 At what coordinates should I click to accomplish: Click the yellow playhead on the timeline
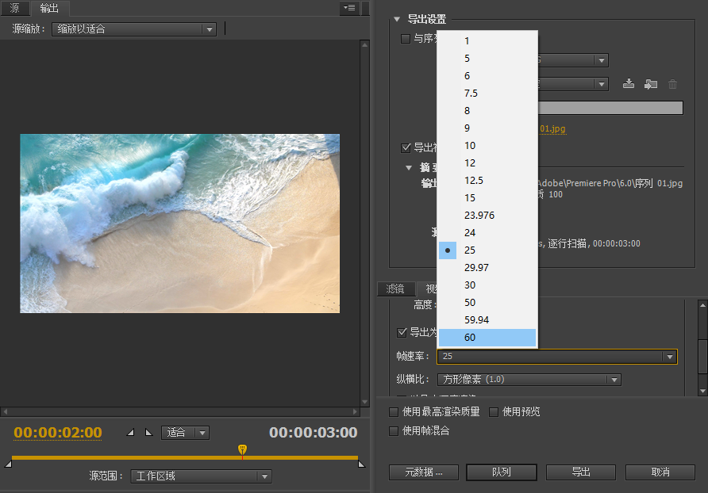(x=243, y=450)
